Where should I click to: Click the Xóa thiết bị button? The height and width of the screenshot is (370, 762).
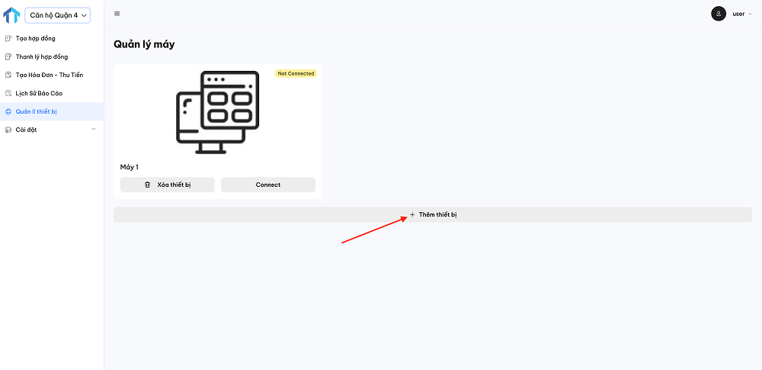coord(167,185)
